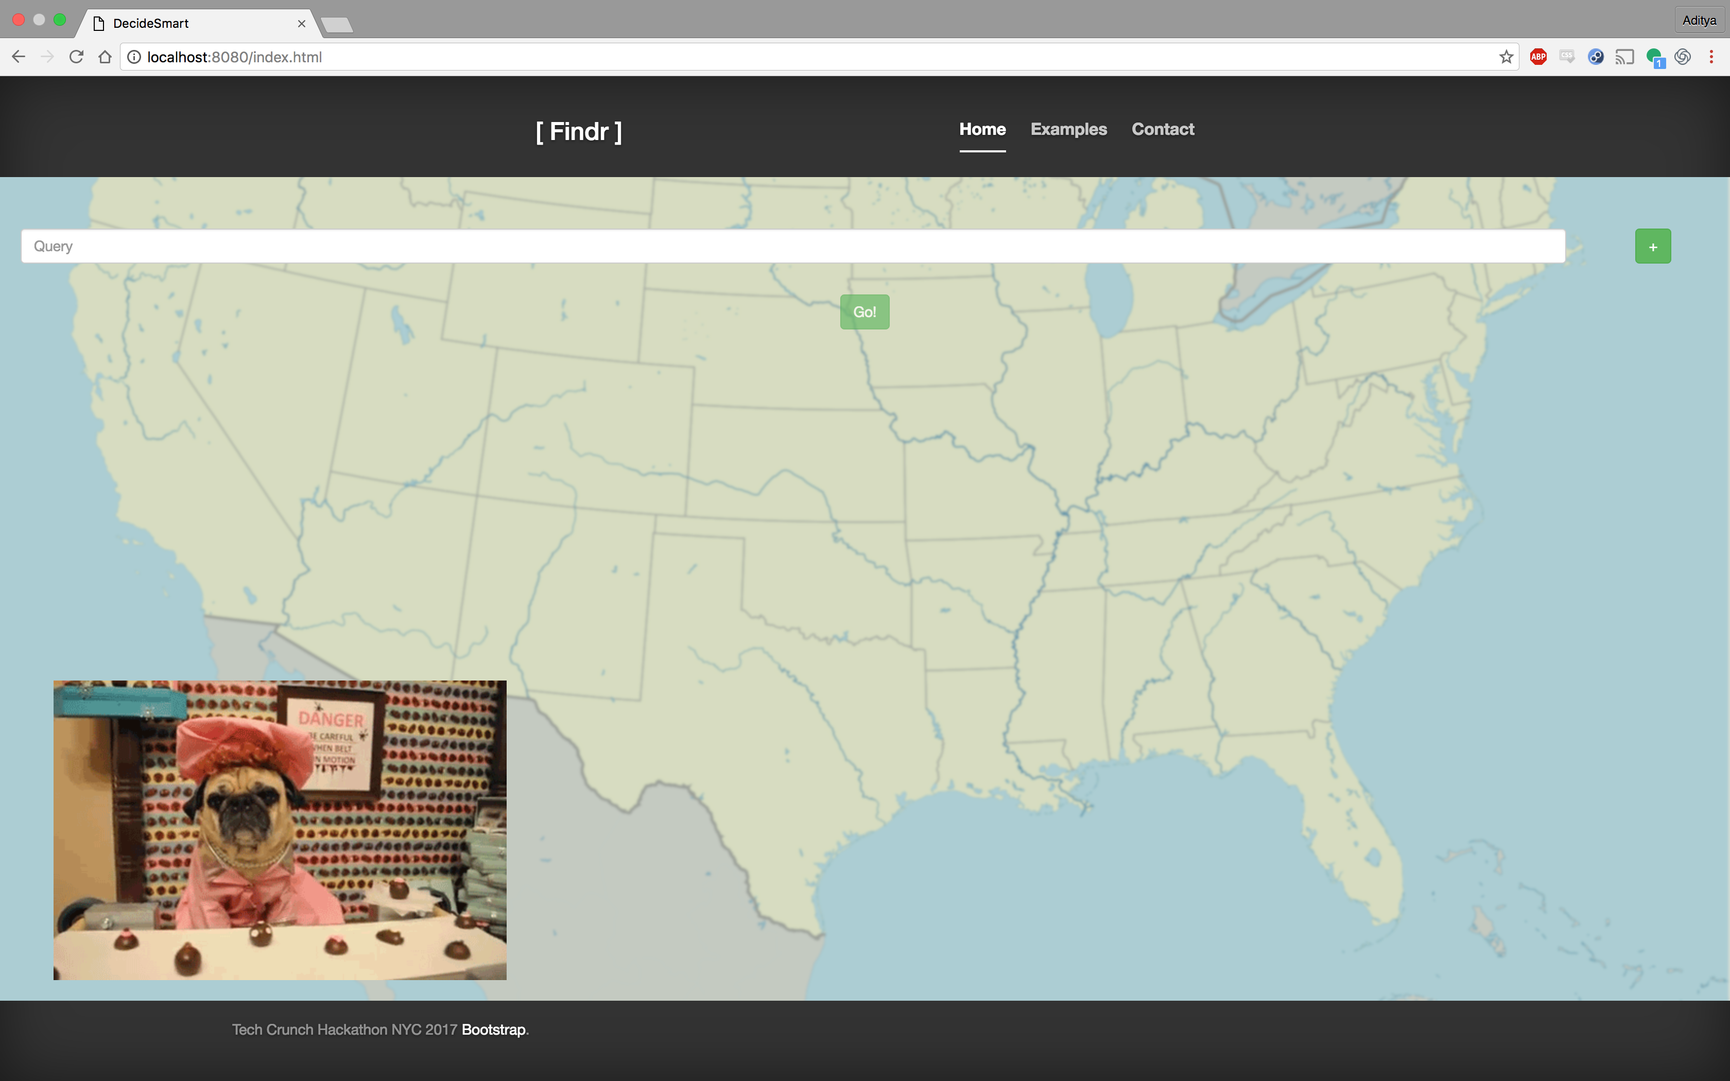
Task: Open the Aditya profile button
Action: (x=1699, y=20)
